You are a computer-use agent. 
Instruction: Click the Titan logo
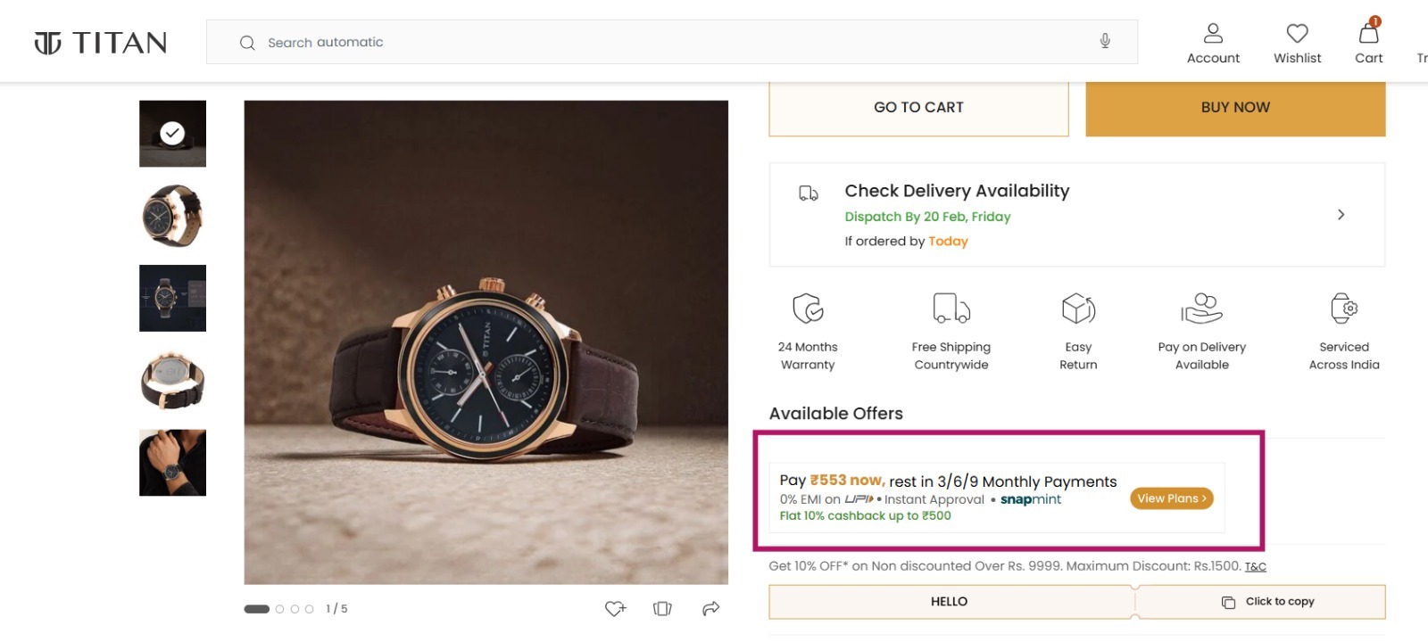(x=100, y=42)
